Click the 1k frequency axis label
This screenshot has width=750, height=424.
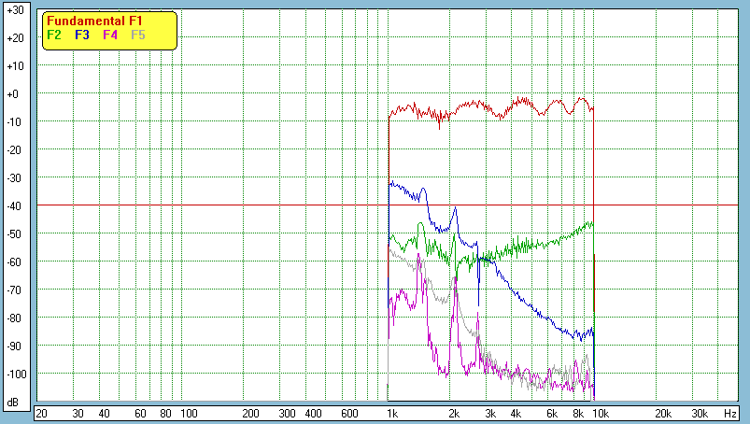pos(392,413)
